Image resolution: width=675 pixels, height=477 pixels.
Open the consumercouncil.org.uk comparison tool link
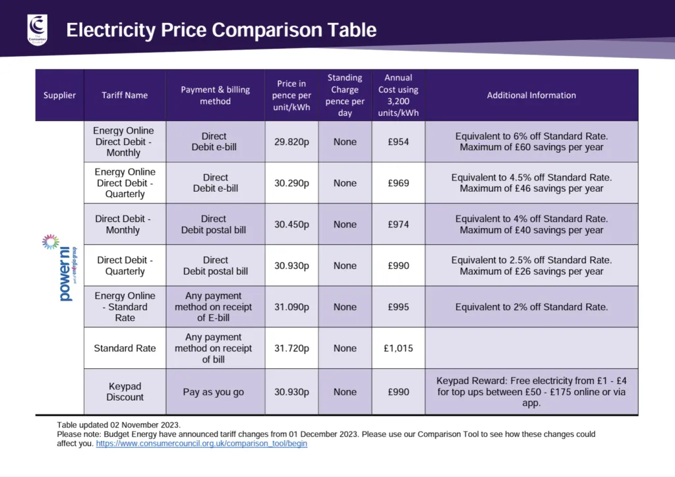tap(202, 444)
